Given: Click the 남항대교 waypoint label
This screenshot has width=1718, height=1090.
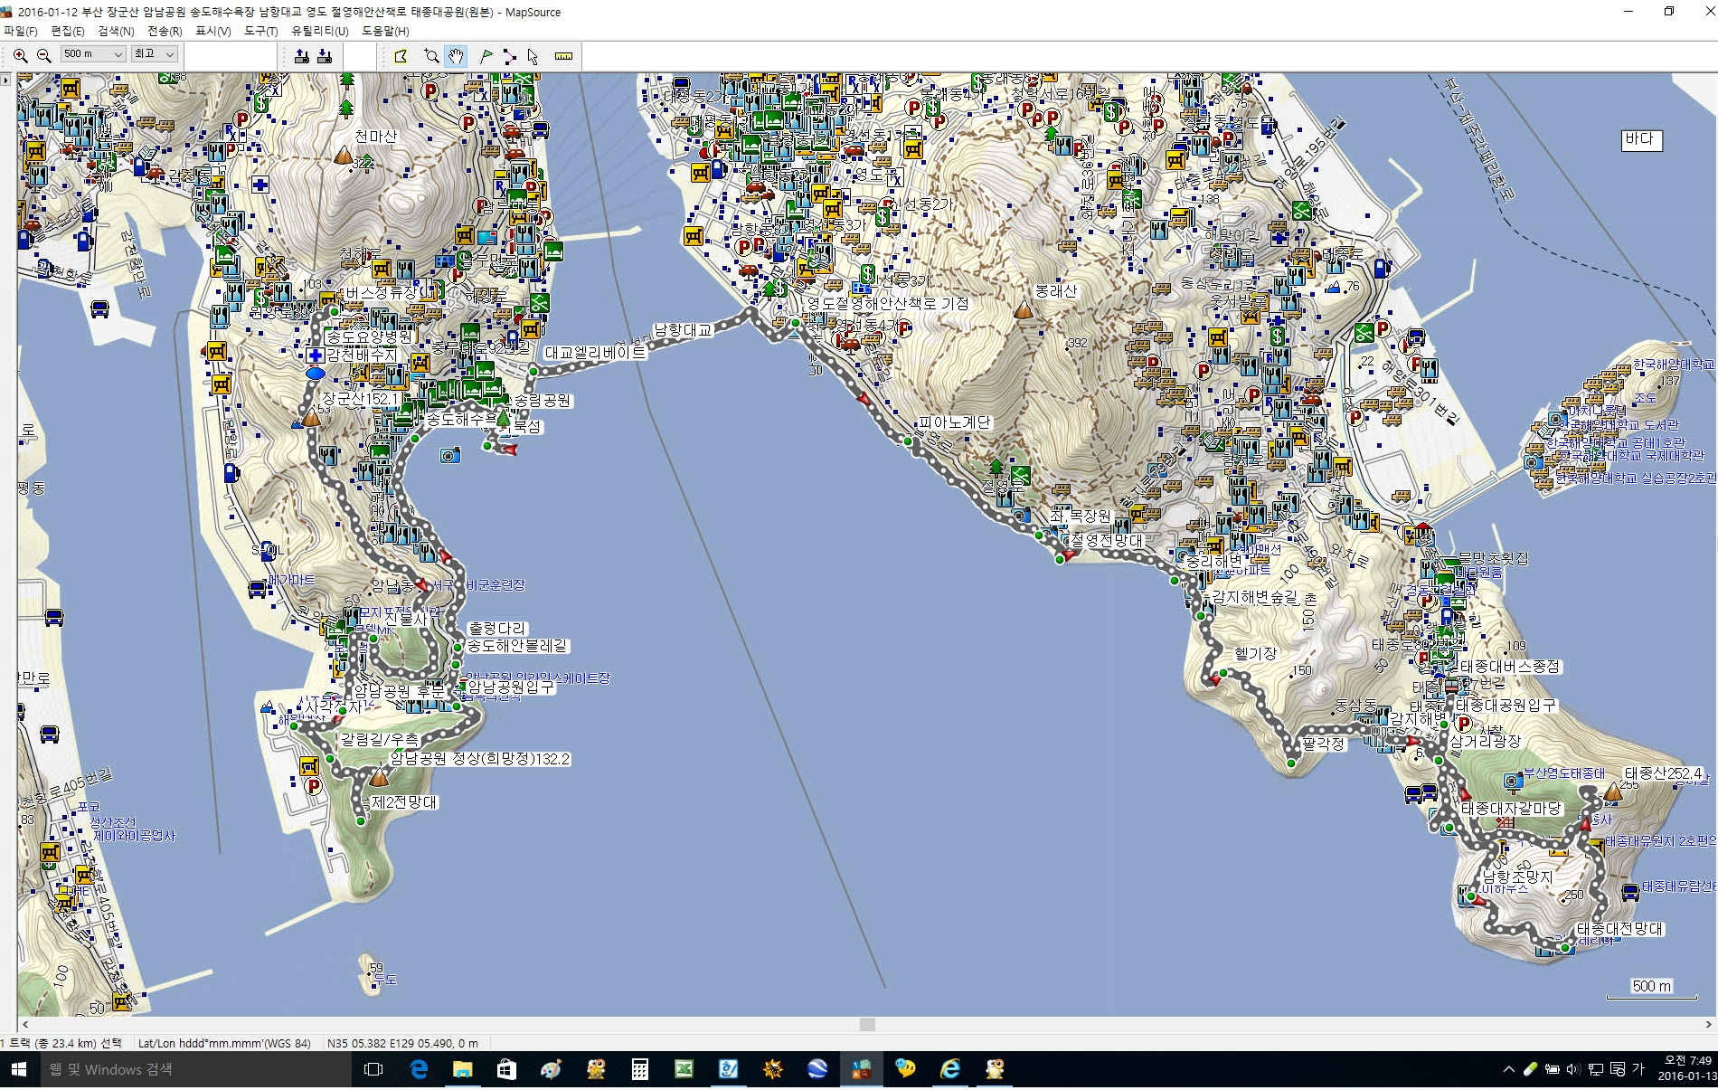Looking at the screenshot, I should pos(683,330).
